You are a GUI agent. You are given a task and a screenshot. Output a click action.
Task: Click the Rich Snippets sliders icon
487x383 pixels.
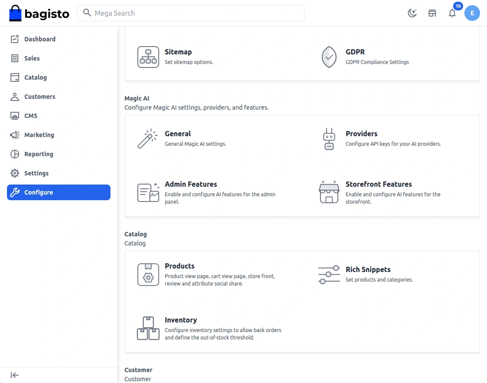(329, 274)
